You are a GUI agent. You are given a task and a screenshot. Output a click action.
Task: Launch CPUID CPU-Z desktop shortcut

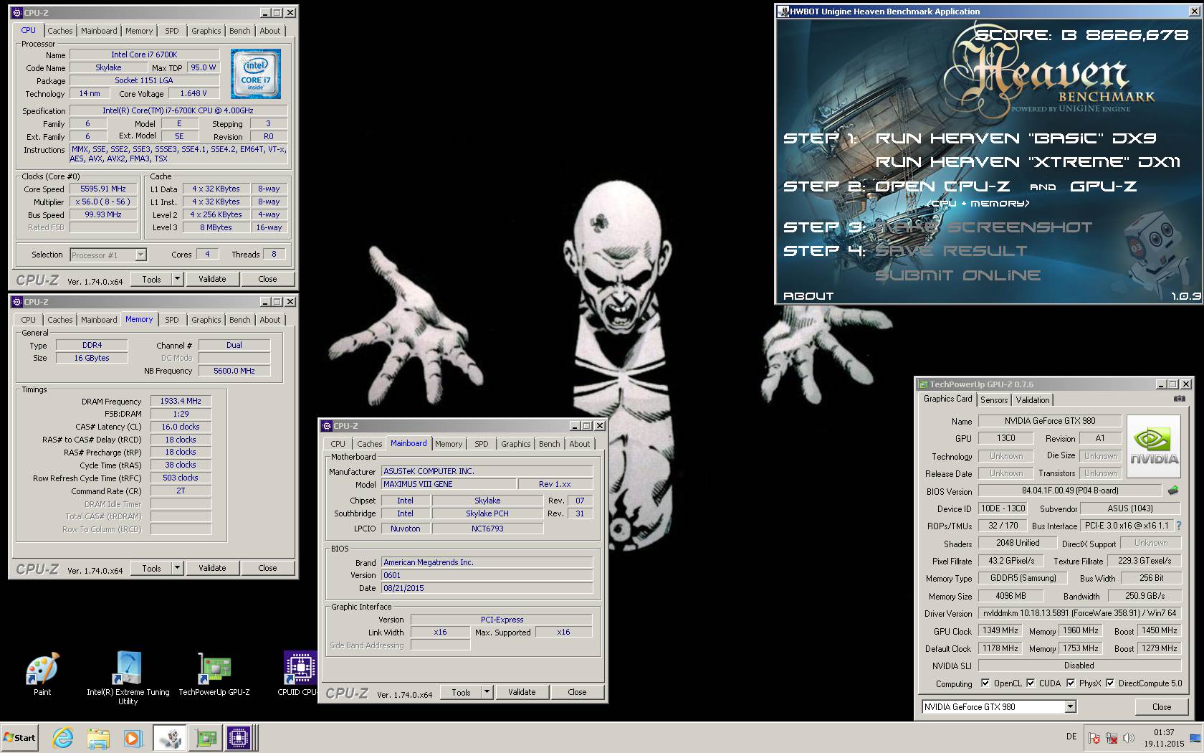click(x=300, y=674)
